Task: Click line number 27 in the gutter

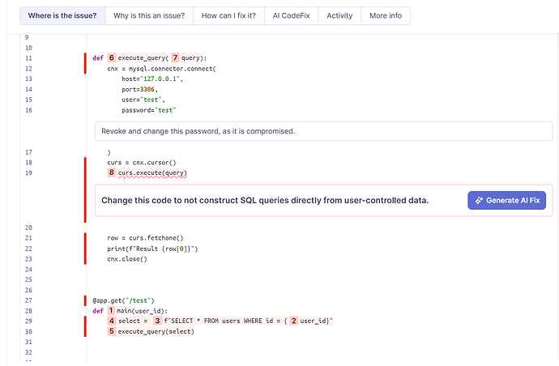Action: (x=28, y=300)
